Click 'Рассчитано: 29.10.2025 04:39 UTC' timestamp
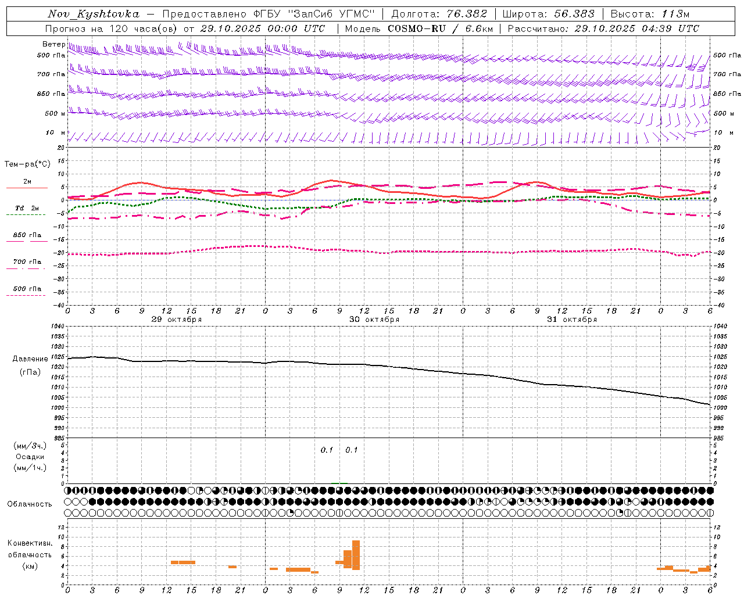This screenshot has height=595, width=744. (603, 28)
